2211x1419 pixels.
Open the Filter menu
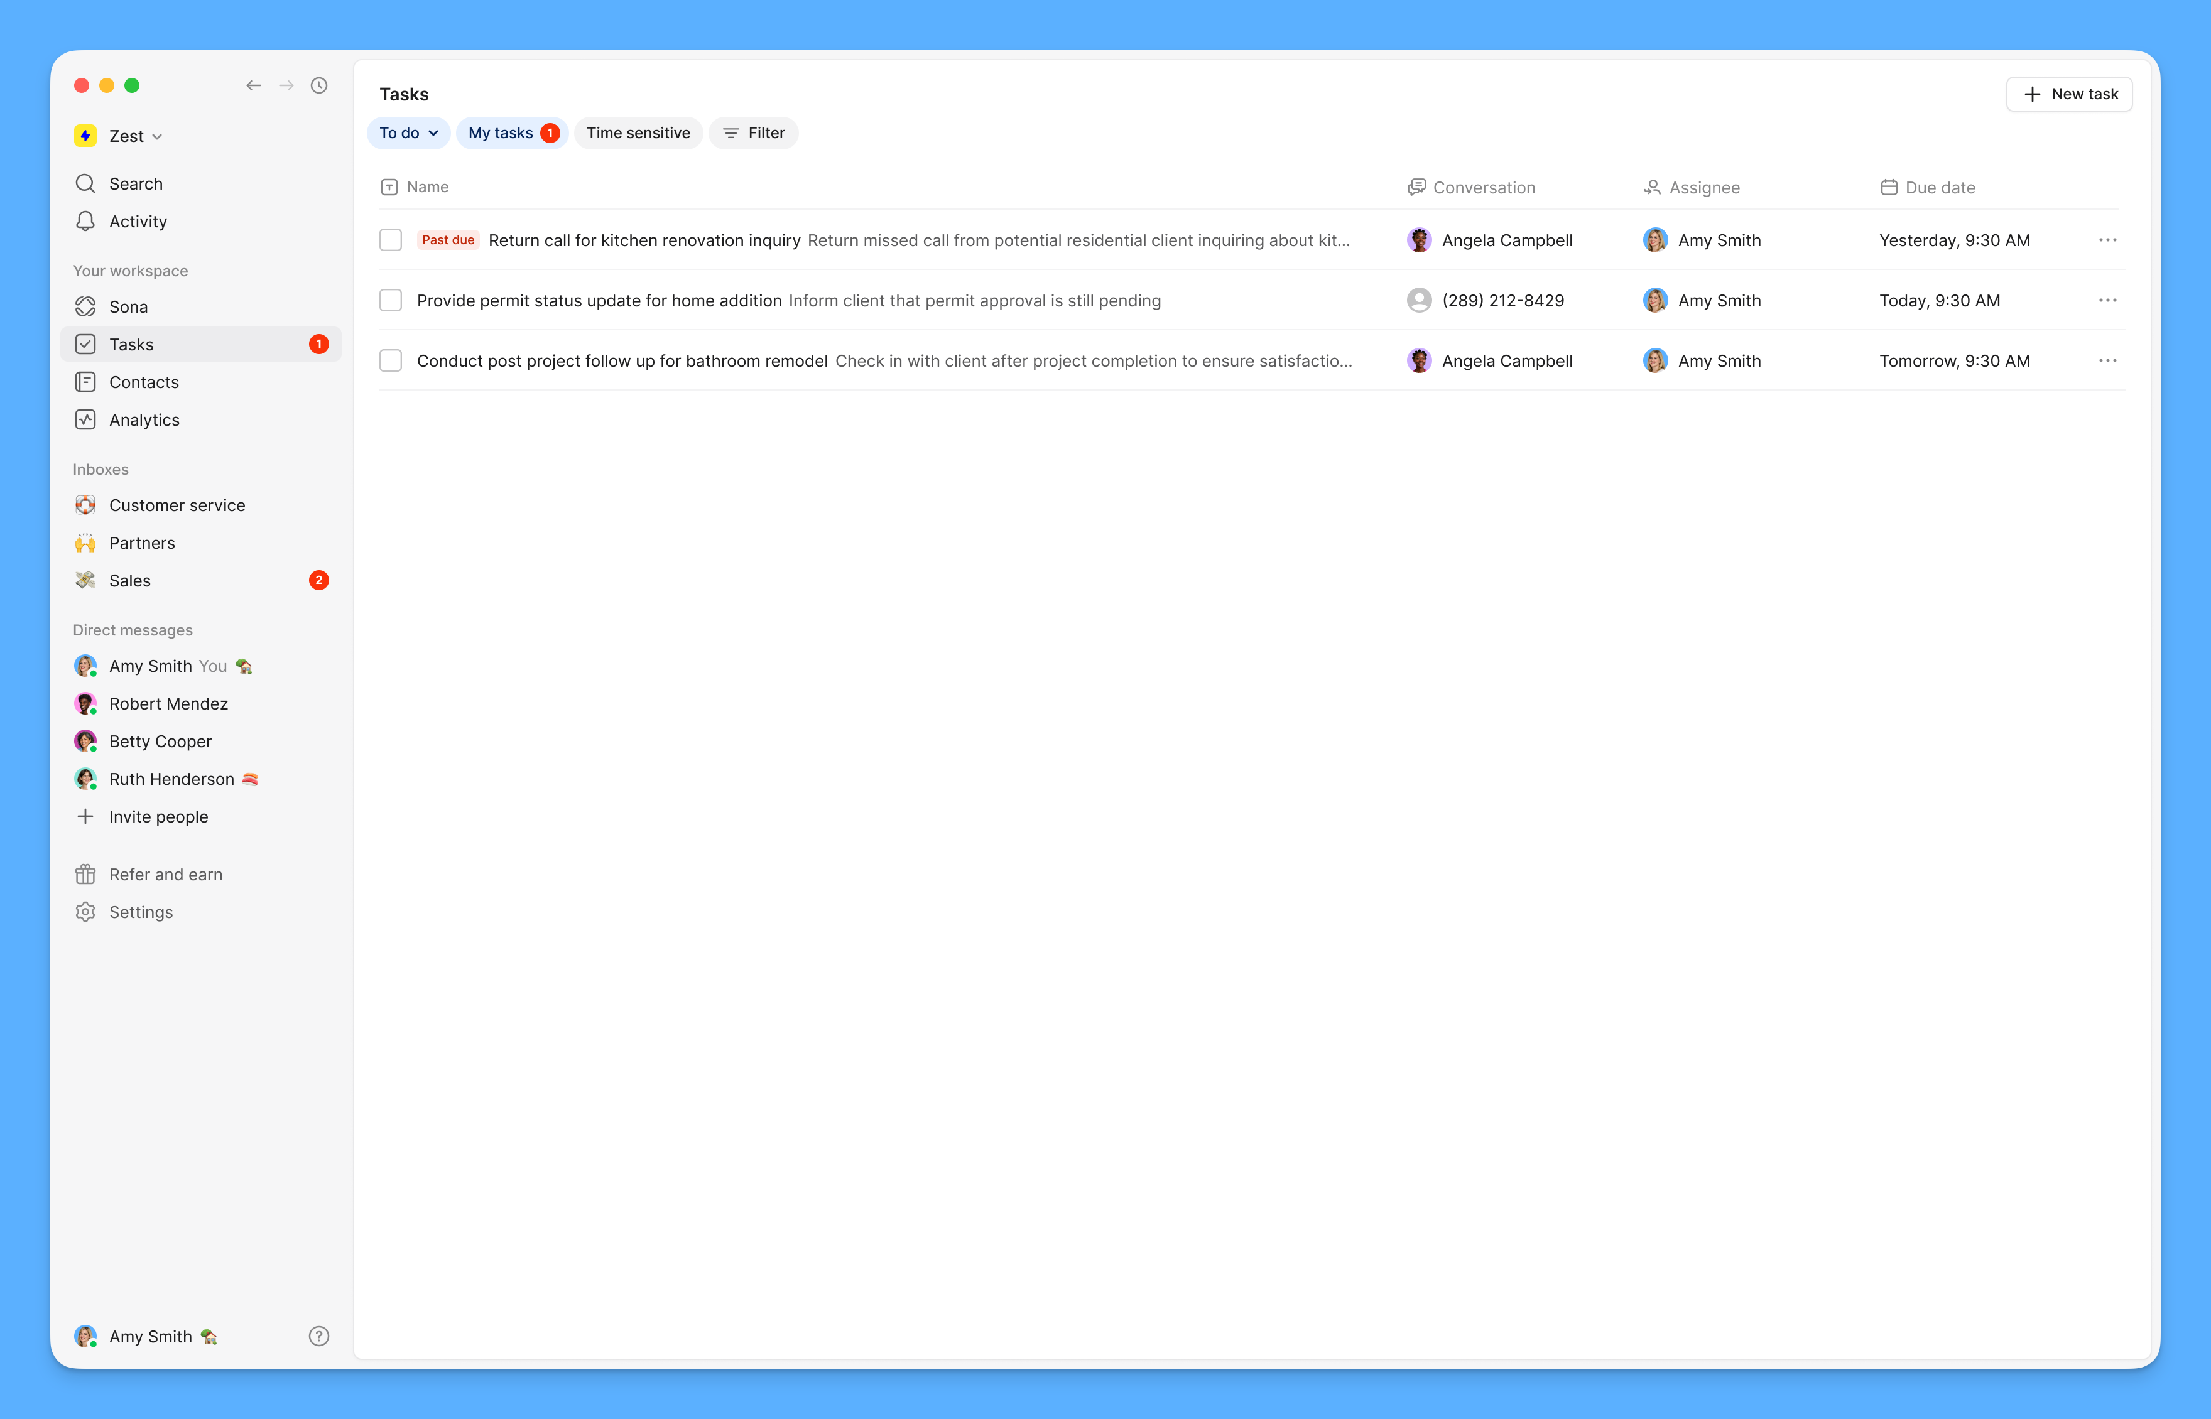click(754, 132)
